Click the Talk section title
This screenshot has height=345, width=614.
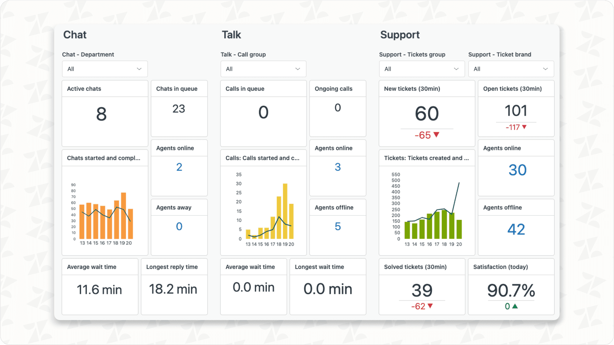pos(231,35)
